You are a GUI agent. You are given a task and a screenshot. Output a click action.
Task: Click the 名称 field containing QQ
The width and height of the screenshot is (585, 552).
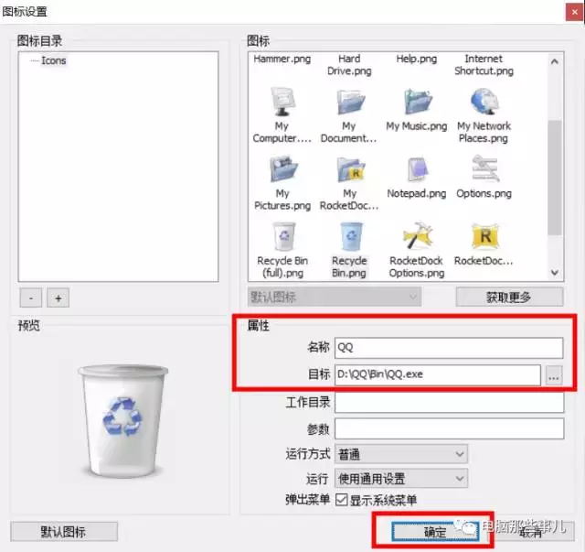[449, 348]
